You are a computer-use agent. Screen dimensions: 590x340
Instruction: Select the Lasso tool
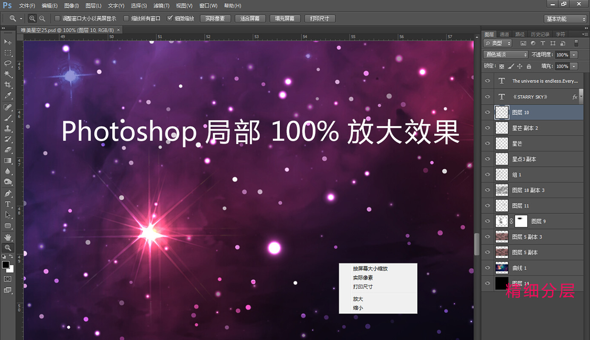pos(8,63)
